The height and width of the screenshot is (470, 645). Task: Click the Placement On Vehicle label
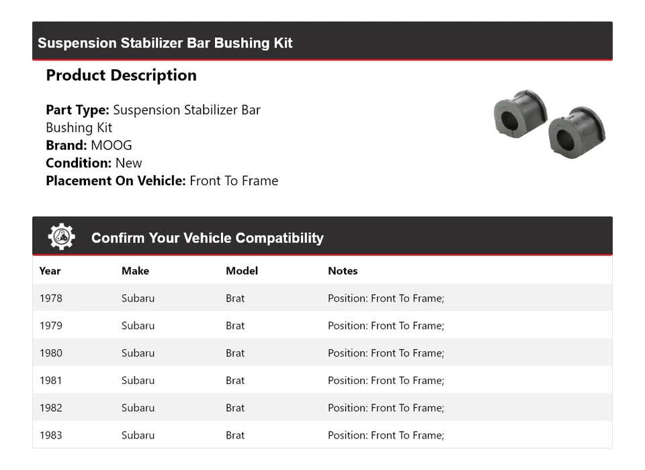116,181
